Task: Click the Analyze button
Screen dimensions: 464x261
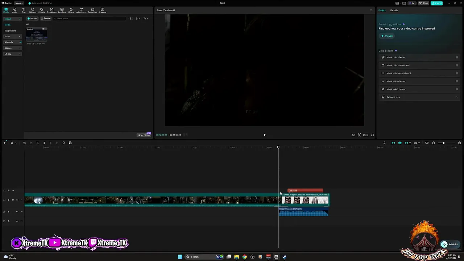Action: (x=387, y=36)
